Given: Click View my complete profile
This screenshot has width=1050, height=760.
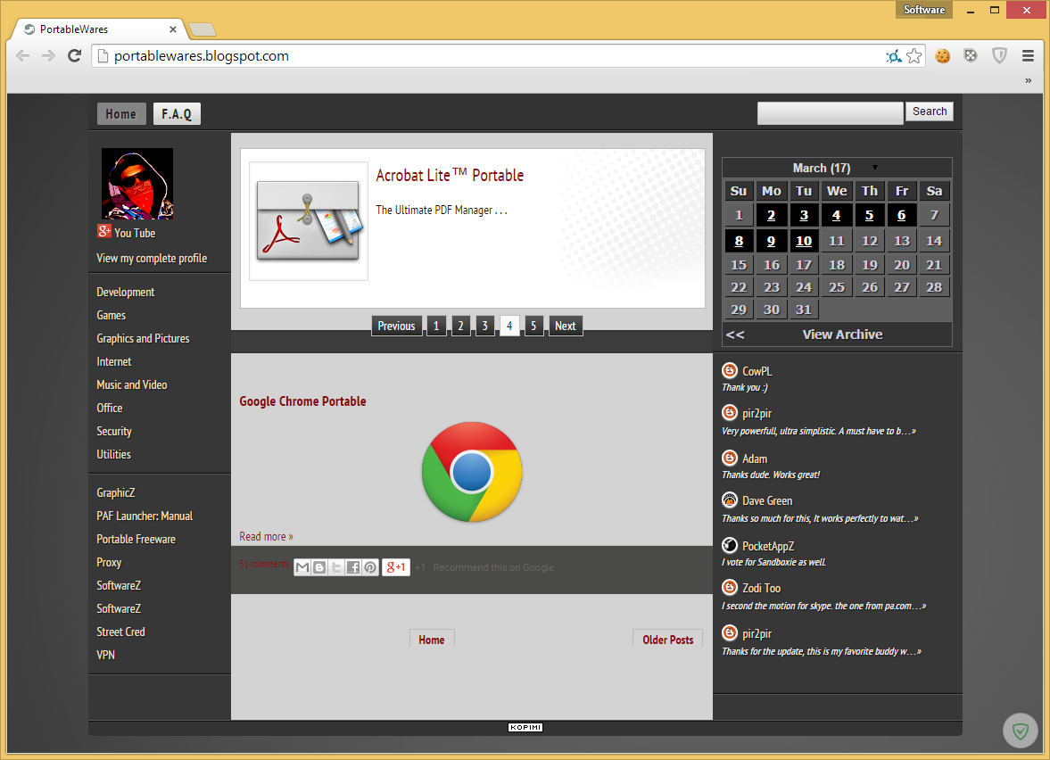Looking at the screenshot, I should [x=152, y=258].
